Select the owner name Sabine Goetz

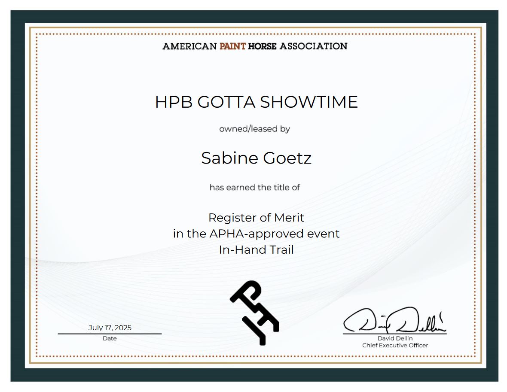(256, 158)
